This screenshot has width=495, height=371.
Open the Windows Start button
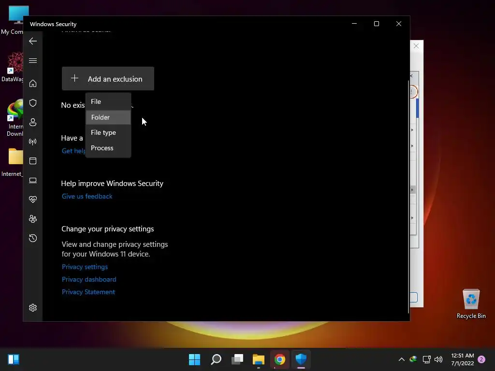194,359
